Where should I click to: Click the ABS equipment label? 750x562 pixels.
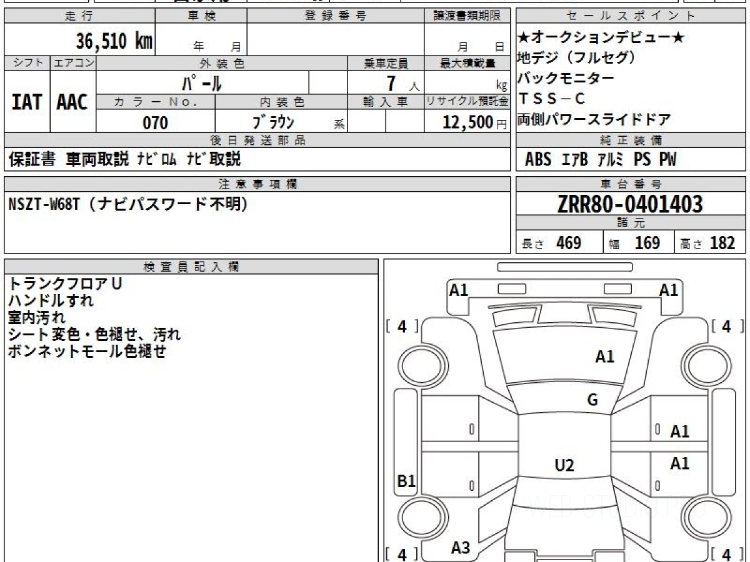pyautogui.click(x=538, y=159)
